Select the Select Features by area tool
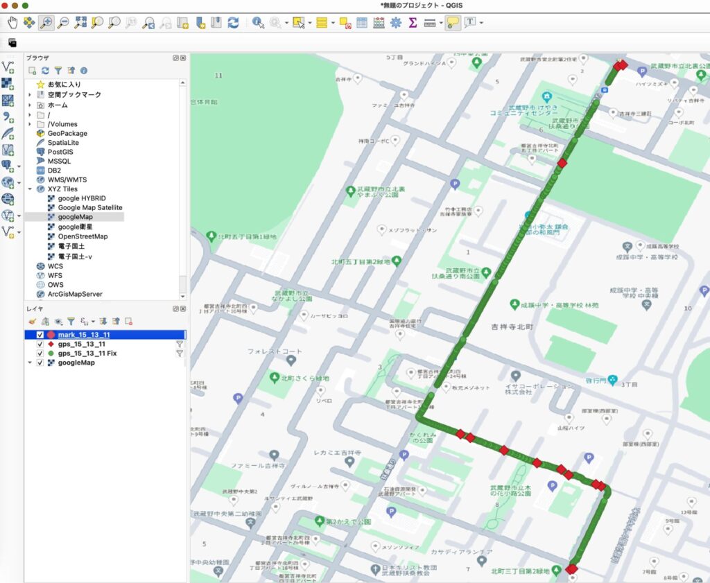Screen dimensions: 710x583 click(x=298, y=22)
